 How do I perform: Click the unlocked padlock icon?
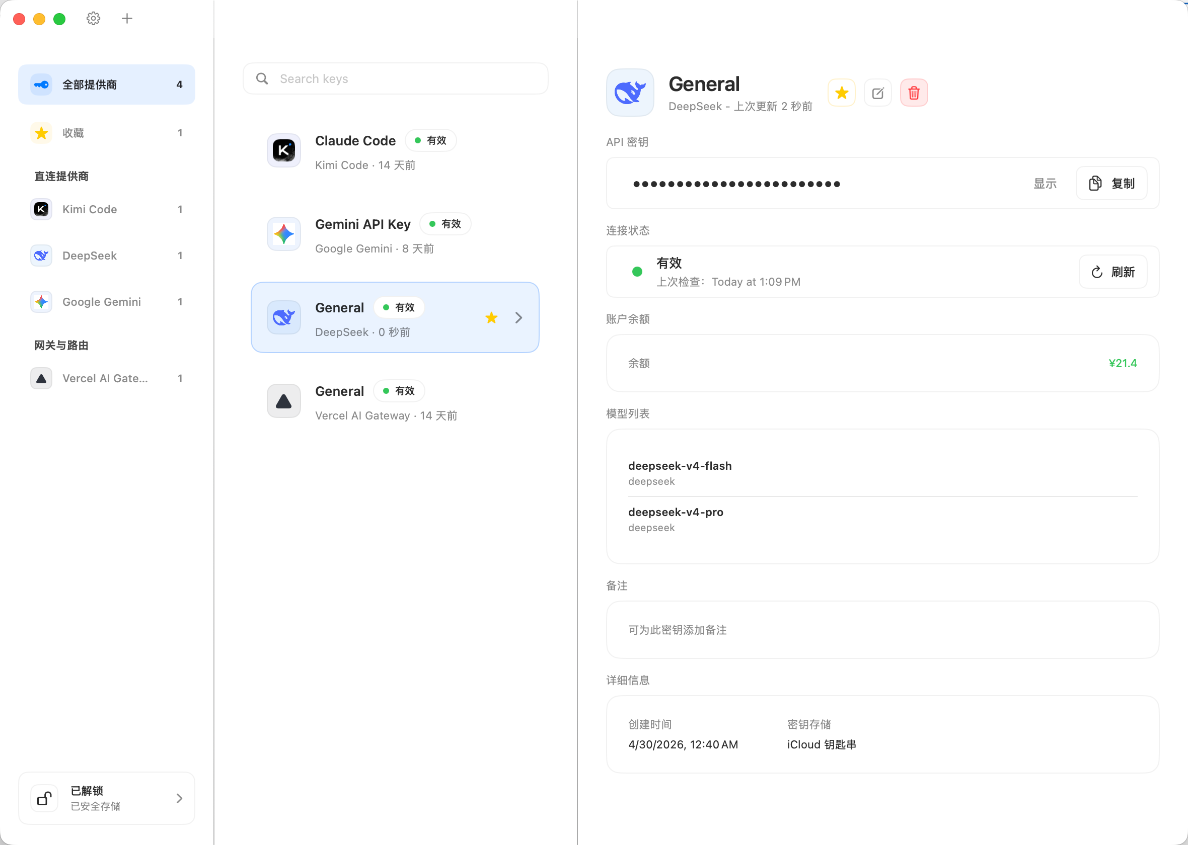[44, 798]
